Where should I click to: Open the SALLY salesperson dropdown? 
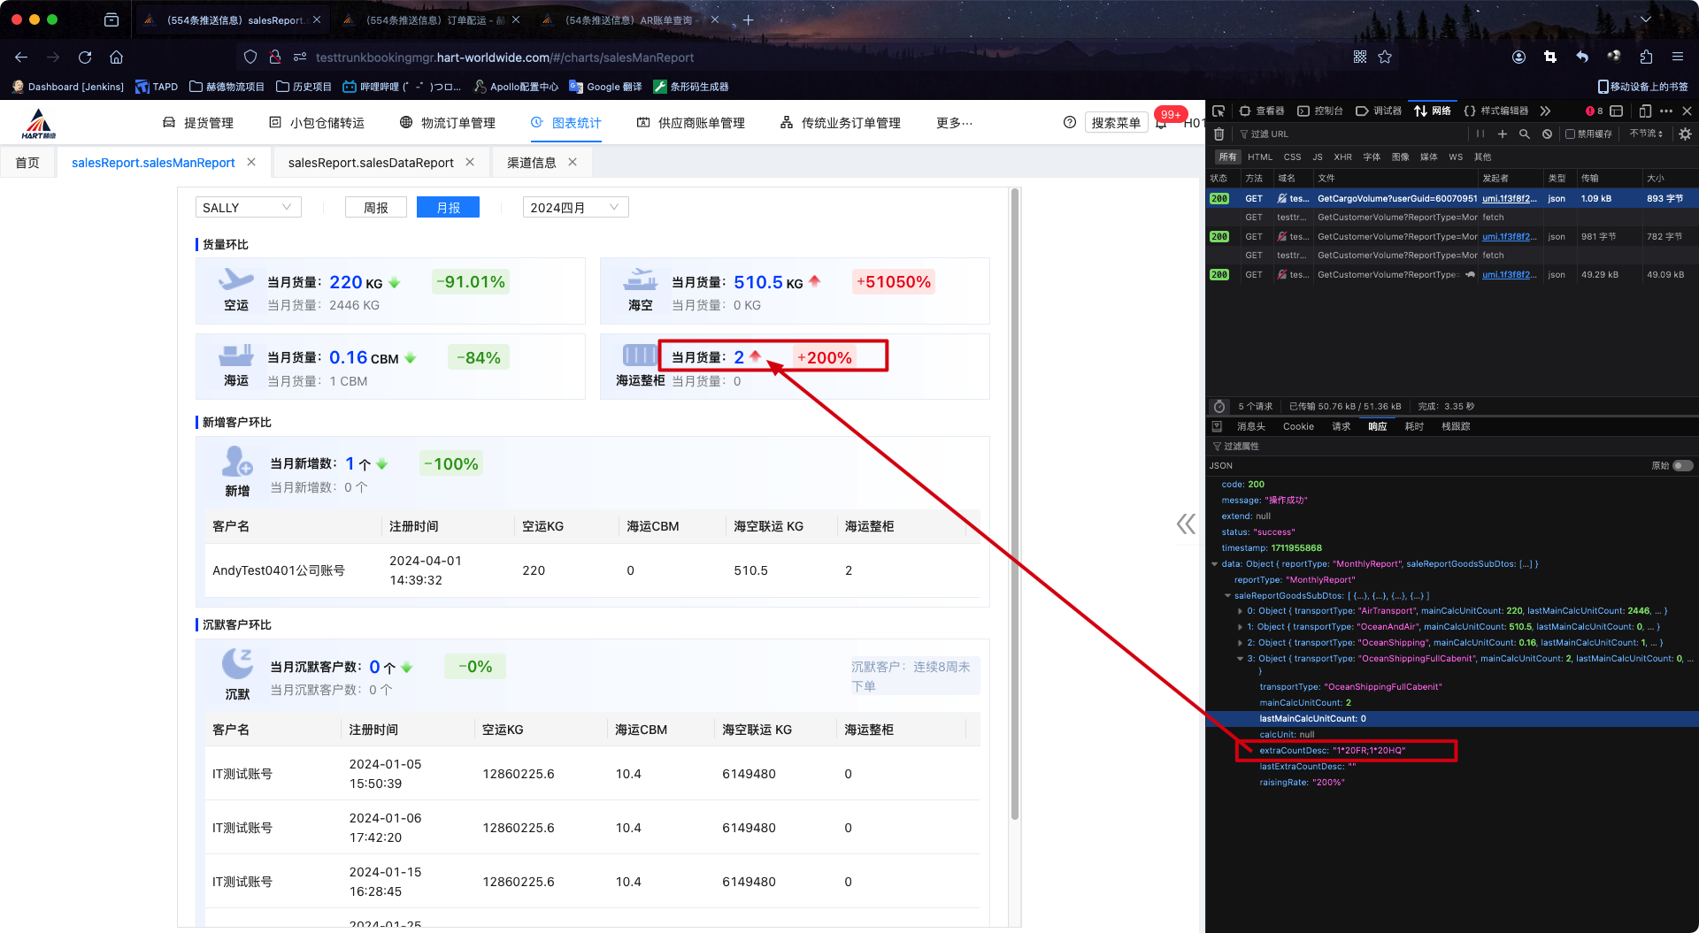(248, 208)
